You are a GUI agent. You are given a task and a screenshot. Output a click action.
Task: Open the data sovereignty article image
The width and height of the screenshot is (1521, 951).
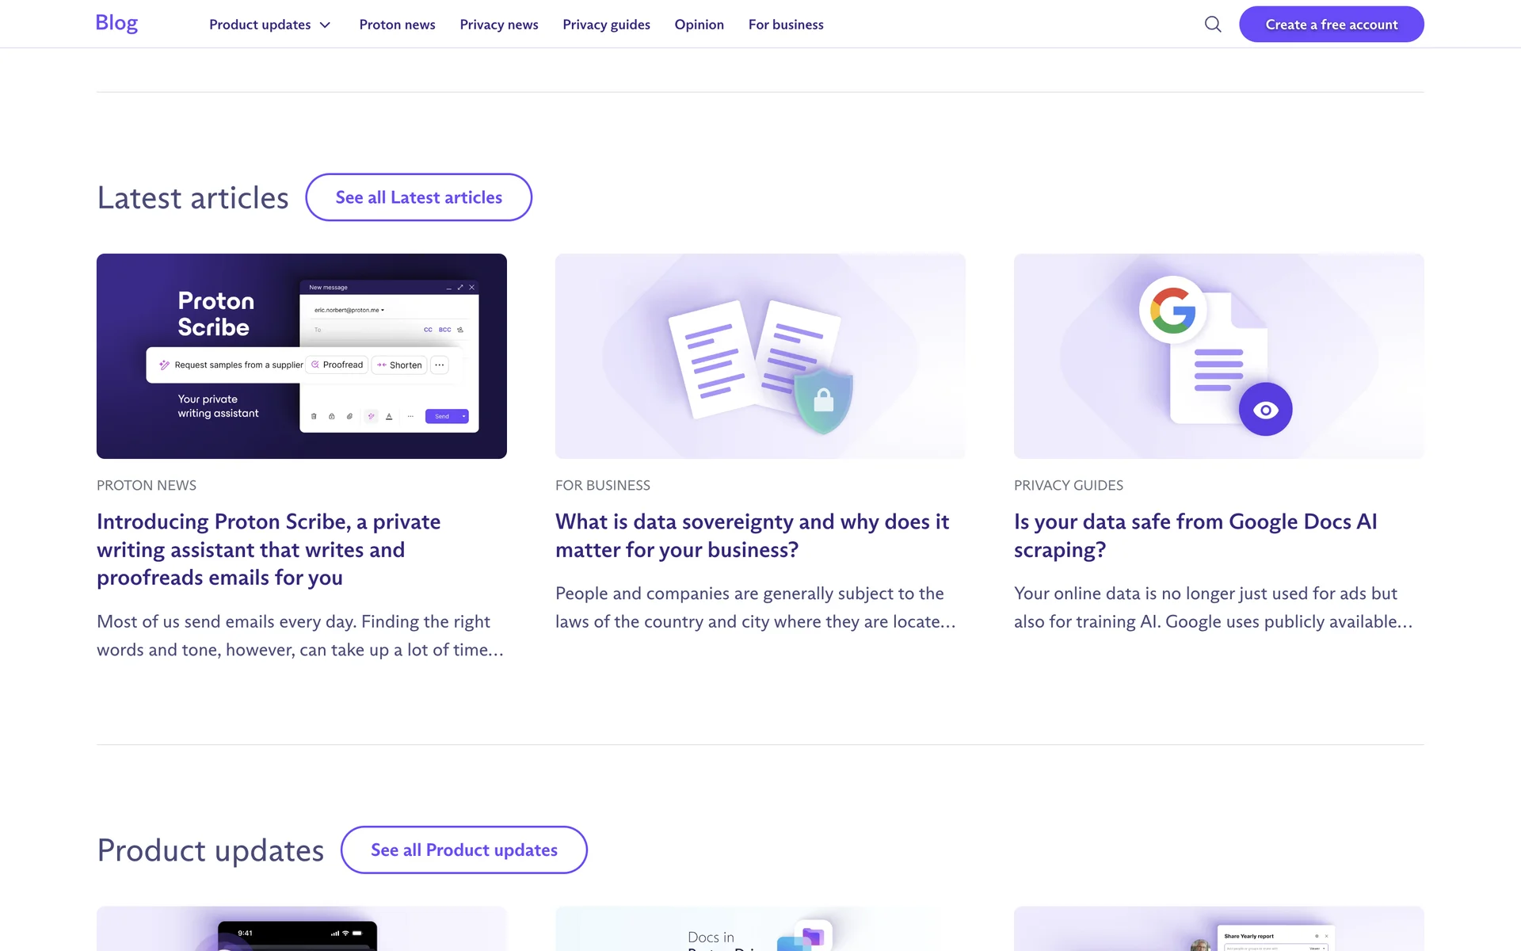point(760,356)
